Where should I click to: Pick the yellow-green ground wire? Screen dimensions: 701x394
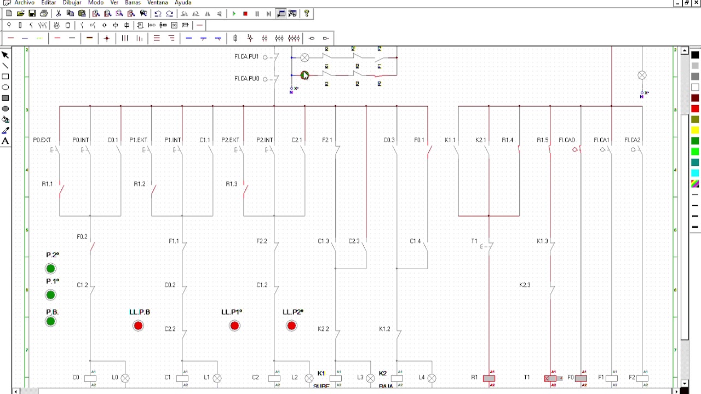click(x=39, y=38)
